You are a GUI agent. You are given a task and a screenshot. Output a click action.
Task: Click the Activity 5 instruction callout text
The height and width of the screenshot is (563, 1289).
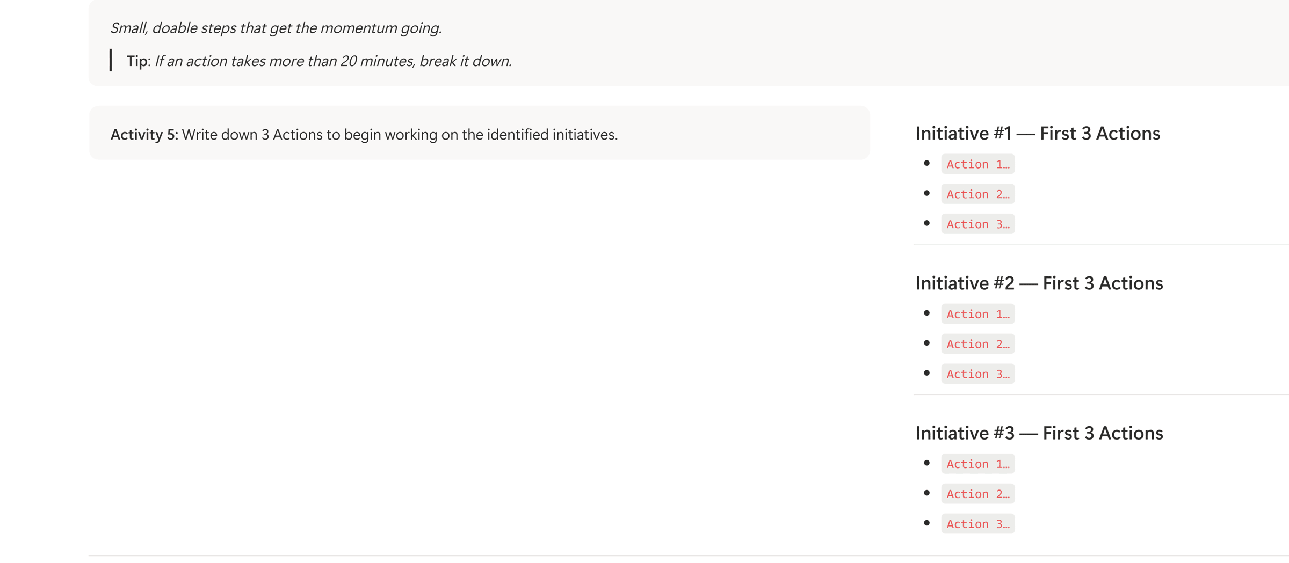[x=400, y=135]
